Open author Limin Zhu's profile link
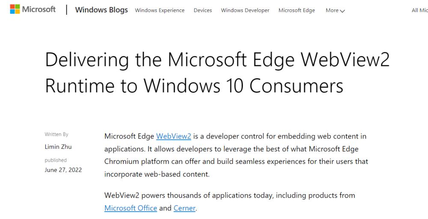Viewport: 428px width, 219px height. click(x=58, y=147)
